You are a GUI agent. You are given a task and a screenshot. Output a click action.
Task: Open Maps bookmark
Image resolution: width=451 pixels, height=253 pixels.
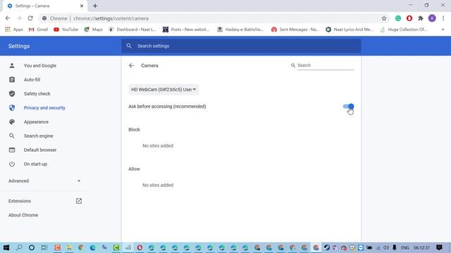click(93, 30)
